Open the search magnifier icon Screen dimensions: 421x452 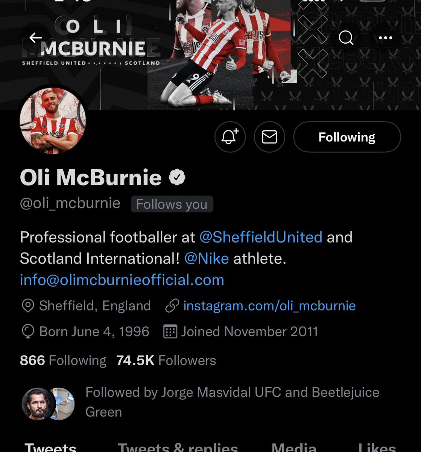346,38
